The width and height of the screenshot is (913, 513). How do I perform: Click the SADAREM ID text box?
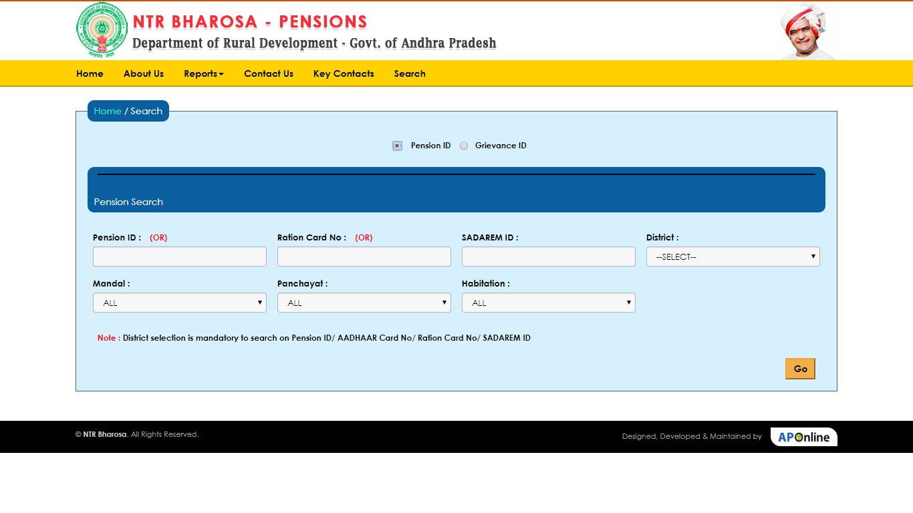548,256
